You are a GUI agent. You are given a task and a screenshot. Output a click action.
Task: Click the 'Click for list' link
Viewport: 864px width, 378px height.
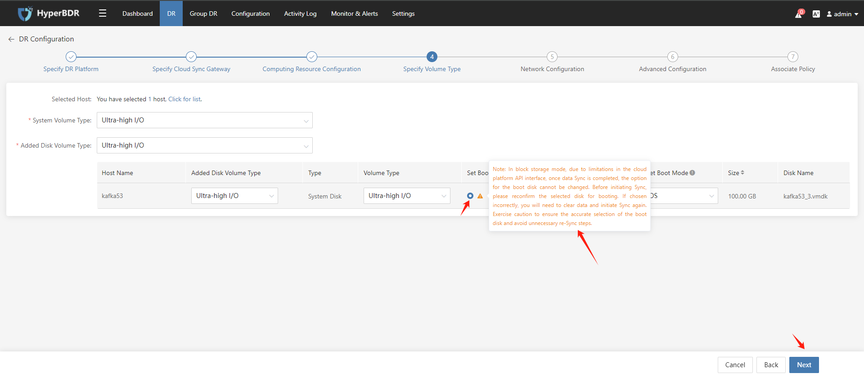tap(184, 99)
